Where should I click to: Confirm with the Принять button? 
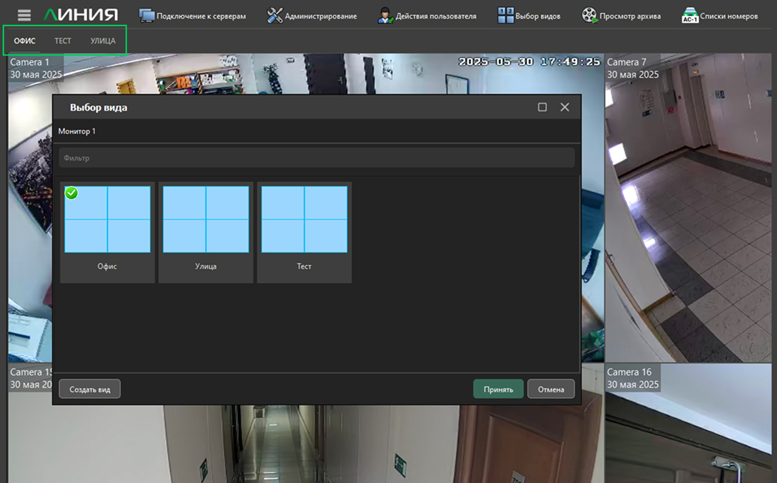coord(498,389)
